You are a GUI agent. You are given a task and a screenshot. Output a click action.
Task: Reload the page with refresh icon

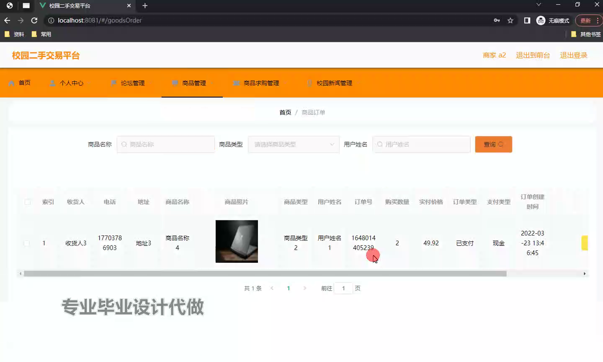(x=34, y=20)
